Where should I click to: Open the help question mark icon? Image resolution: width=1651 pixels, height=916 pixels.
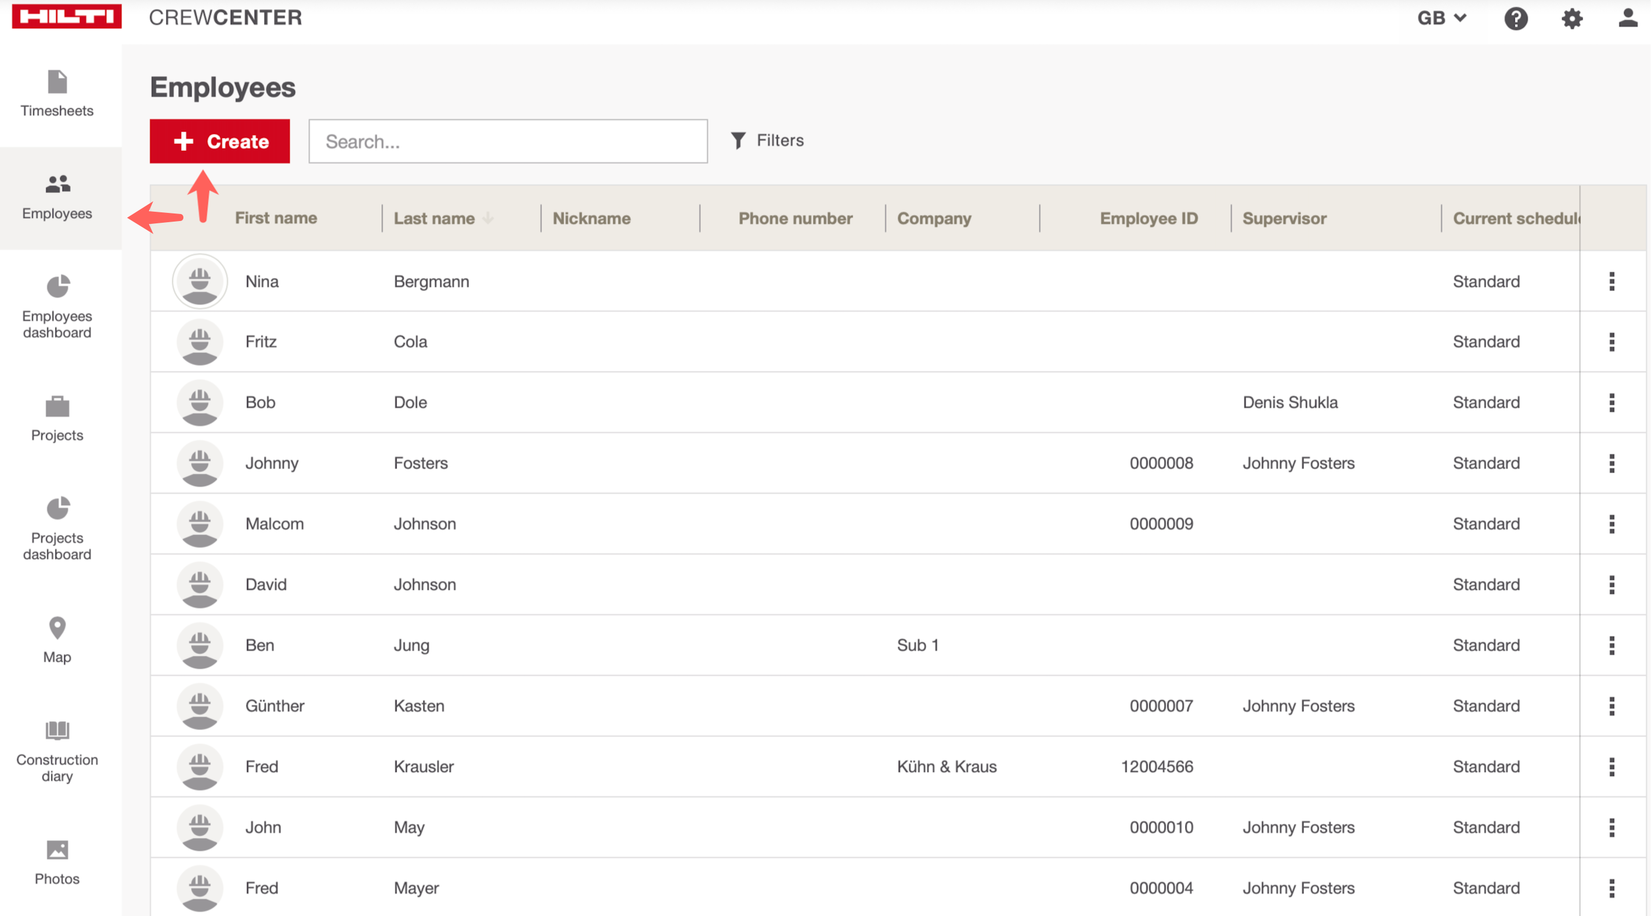coord(1515,18)
